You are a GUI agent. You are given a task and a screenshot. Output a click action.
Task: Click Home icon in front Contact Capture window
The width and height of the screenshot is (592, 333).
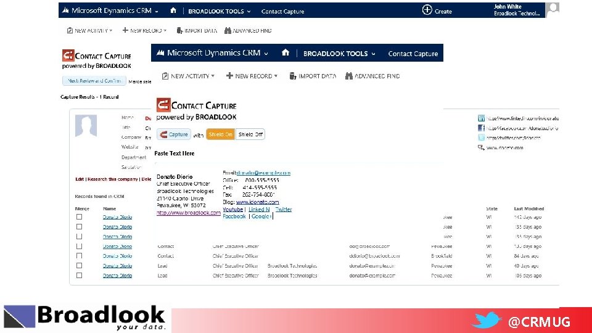[286, 53]
